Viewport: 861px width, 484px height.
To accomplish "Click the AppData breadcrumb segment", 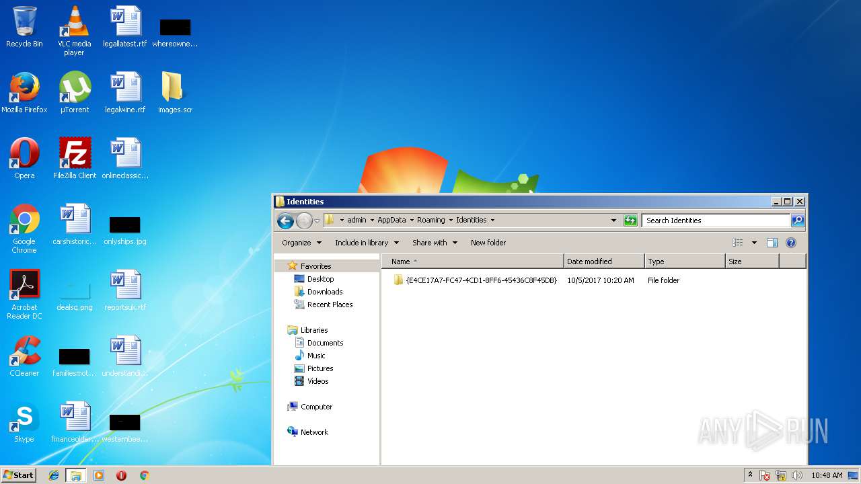I will coord(391,220).
